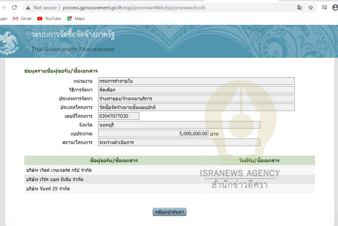338x226 pixels.
Task: Click the Google Translate icon in address bar
Action: pyautogui.click(x=300, y=8)
